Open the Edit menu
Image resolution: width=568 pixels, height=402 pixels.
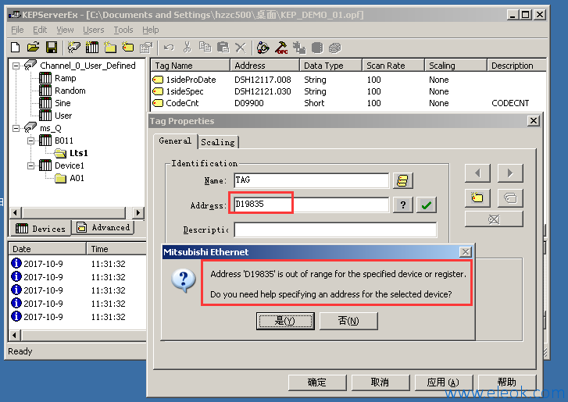(x=40, y=30)
